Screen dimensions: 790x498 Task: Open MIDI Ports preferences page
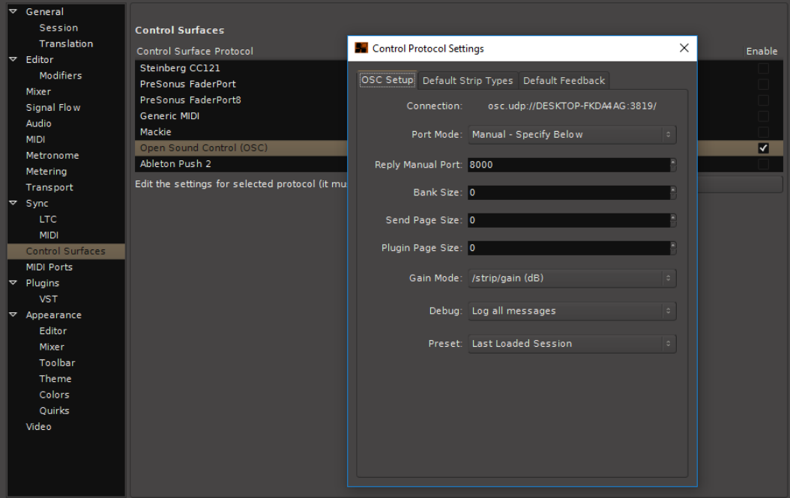(49, 267)
